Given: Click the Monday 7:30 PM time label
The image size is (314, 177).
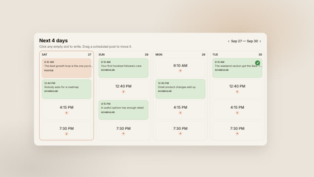Looking at the screenshot, I should point(180,128).
